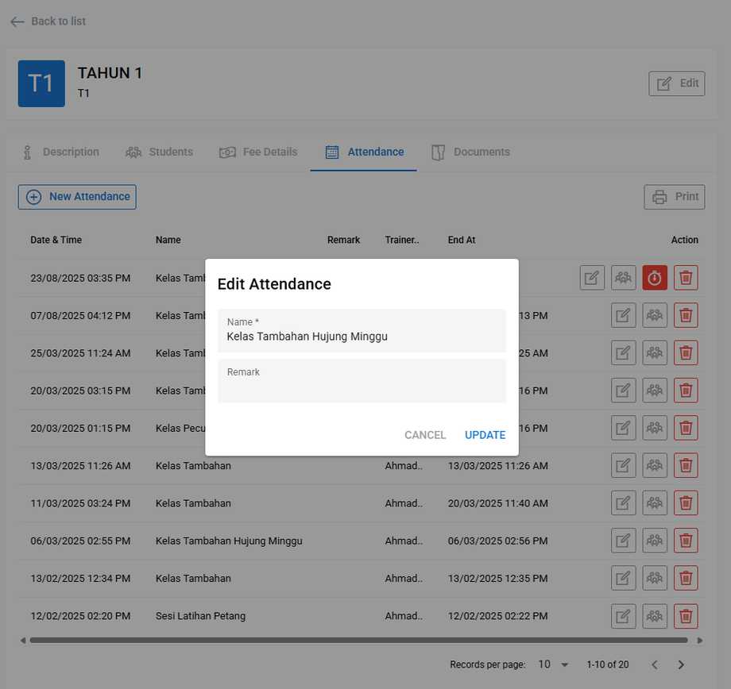
Task: Go to previous page of records
Action: coord(654,664)
